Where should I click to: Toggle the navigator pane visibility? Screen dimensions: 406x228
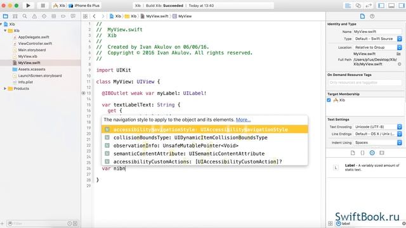click(x=381, y=6)
